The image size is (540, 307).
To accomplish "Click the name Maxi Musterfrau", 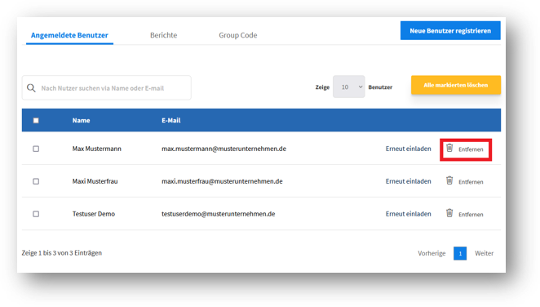I will pyautogui.click(x=95, y=181).
